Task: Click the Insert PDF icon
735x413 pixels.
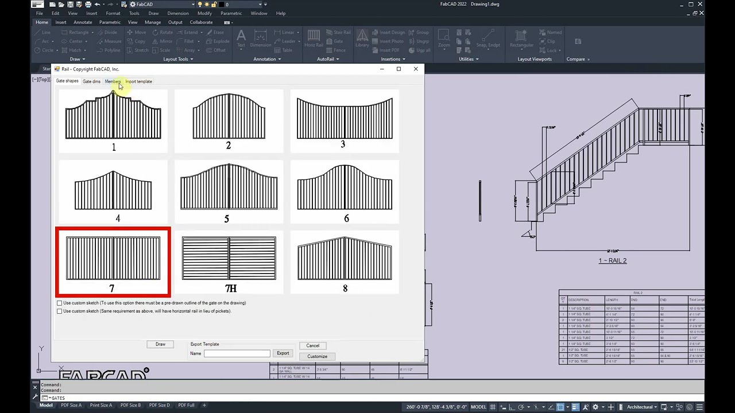Action: [376, 50]
